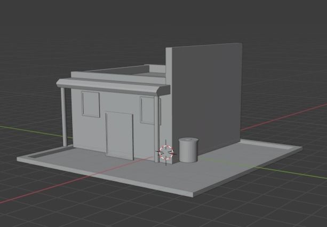The height and width of the screenshot is (227, 327).
Task: Select the right support pillar near the 3D cursor
Action: click(156, 129)
